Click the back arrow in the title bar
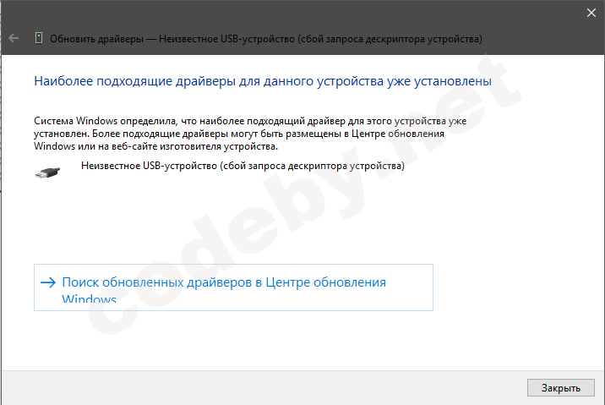 14,38
